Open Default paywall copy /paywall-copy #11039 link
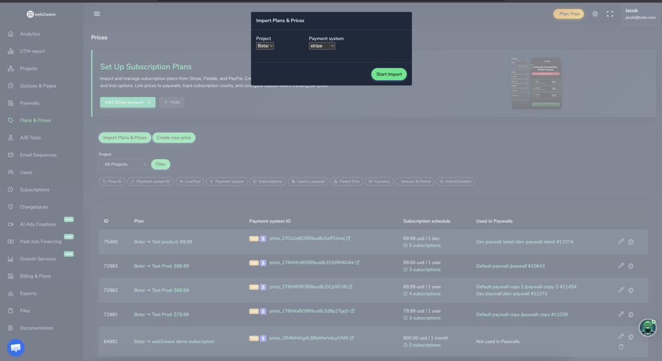 click(522, 314)
